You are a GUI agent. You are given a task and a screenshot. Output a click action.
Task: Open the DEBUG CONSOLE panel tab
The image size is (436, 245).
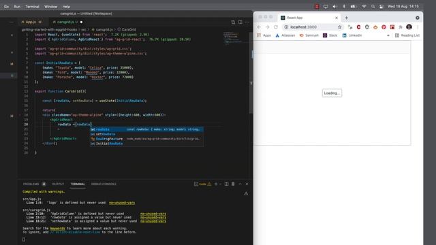(104, 184)
